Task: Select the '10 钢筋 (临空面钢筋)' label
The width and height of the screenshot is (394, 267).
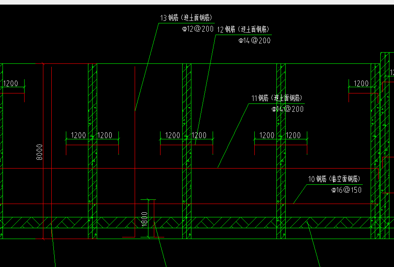Action: pyautogui.click(x=334, y=179)
